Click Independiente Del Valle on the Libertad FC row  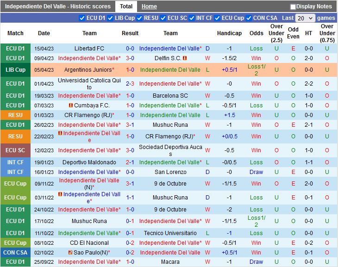(x=170, y=49)
